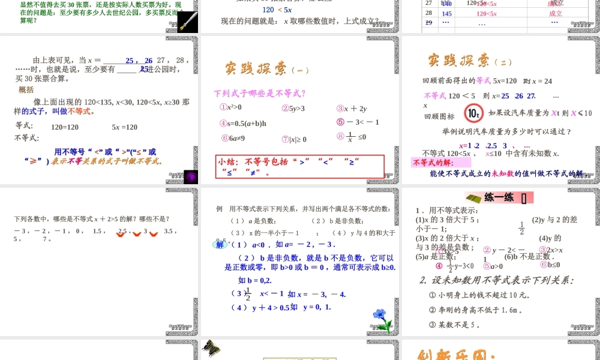The width and height of the screenshot is (600, 360).
Task: Click the equation 120=120
Action: coord(65,127)
